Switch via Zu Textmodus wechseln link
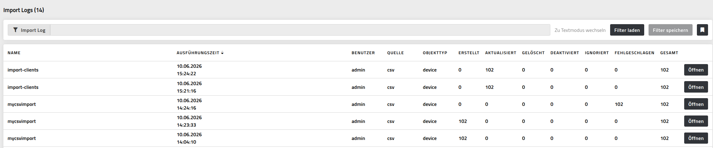The width and height of the screenshot is (713, 148). (x=580, y=30)
